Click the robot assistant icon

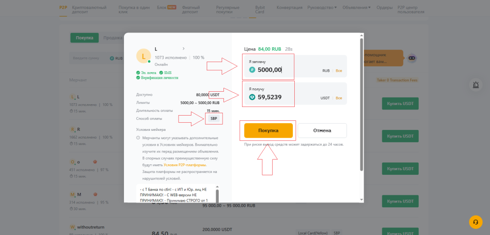[412, 58]
